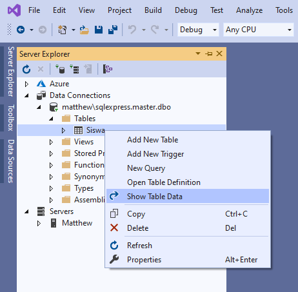
Task: Click the Connect to Database icon
Action: tap(60, 69)
